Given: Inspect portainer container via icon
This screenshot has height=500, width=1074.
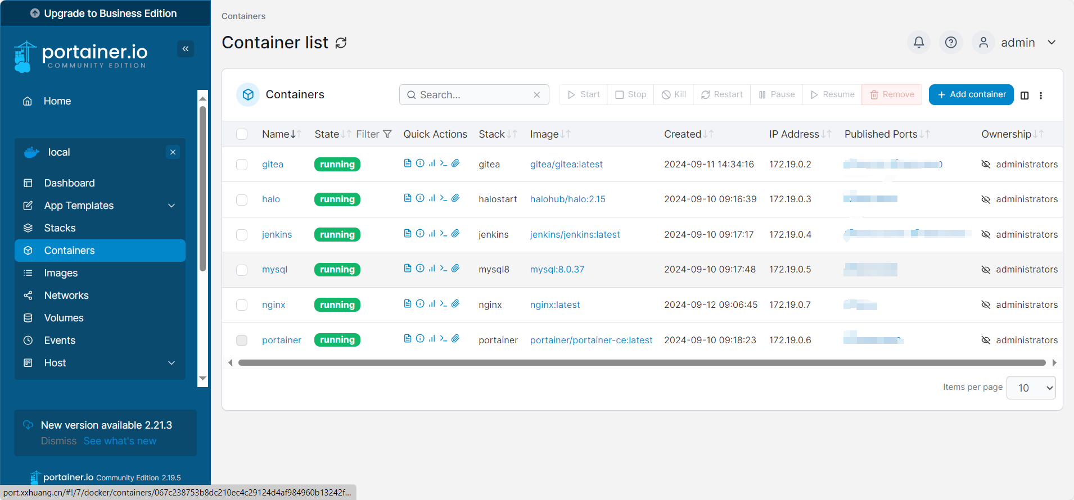Looking at the screenshot, I should point(420,338).
